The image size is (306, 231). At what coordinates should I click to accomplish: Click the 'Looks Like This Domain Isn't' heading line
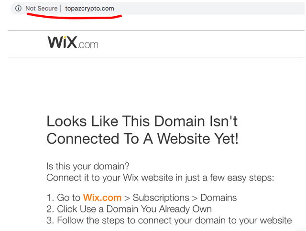pyautogui.click(x=142, y=121)
